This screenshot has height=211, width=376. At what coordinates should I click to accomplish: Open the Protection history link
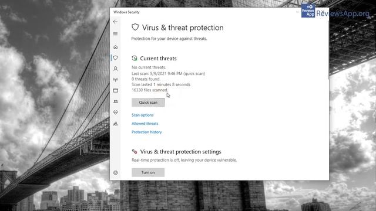pyautogui.click(x=146, y=132)
